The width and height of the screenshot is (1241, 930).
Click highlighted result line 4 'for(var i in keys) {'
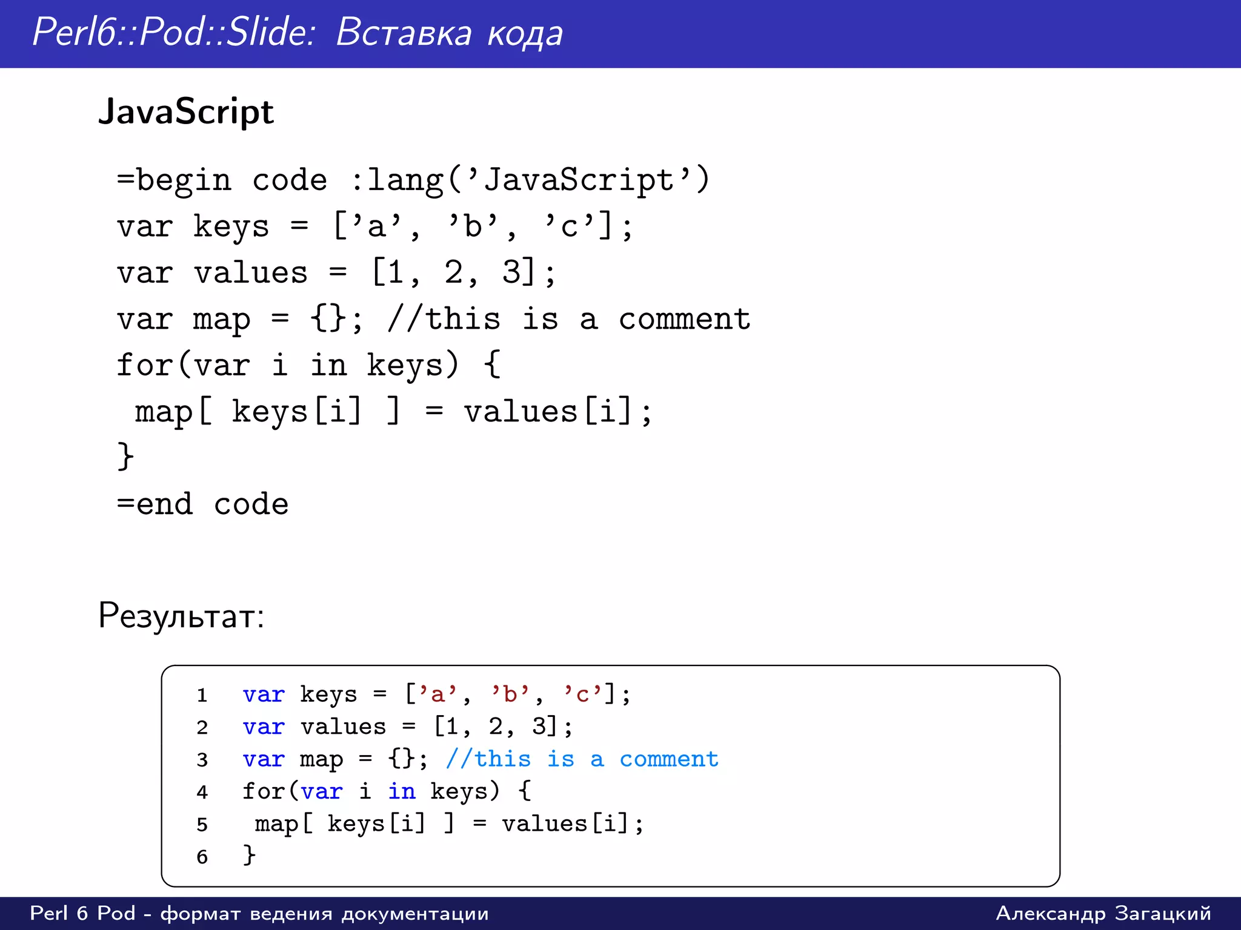387,791
